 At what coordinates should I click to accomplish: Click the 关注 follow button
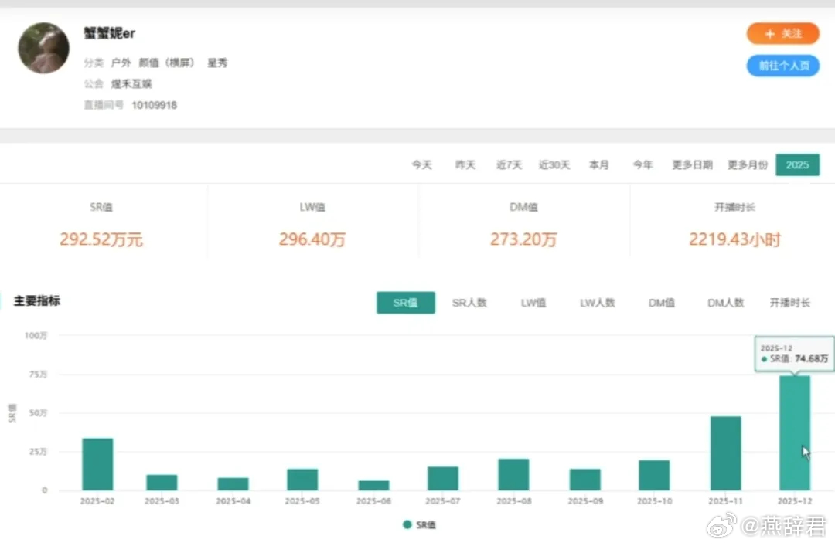pos(782,34)
